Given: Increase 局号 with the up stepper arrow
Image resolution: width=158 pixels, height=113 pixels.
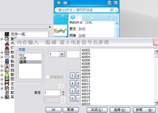Looking at the screenshot, I should [x=63, y=92].
